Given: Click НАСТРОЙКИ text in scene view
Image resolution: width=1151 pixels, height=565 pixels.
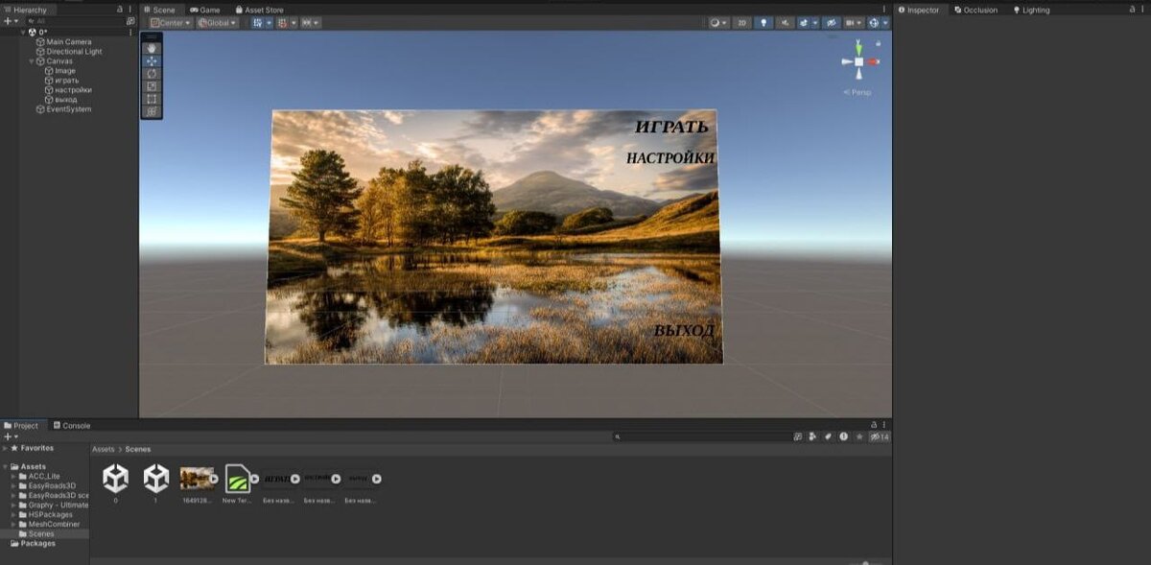Looking at the screenshot, I should [x=670, y=158].
